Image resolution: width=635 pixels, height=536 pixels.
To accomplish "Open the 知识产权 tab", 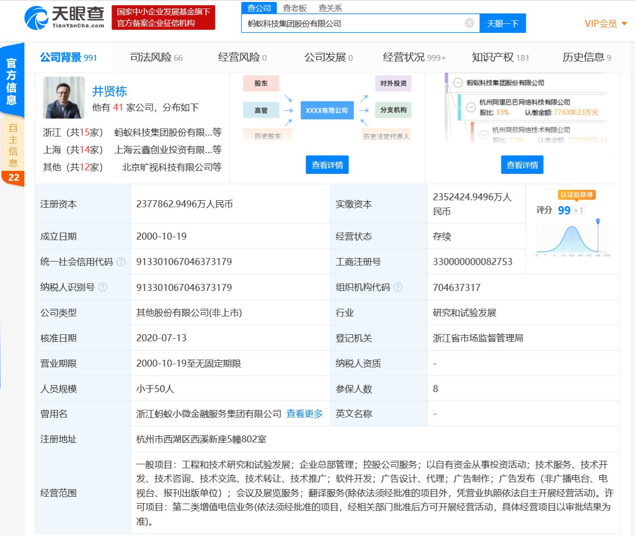I will pyautogui.click(x=500, y=57).
